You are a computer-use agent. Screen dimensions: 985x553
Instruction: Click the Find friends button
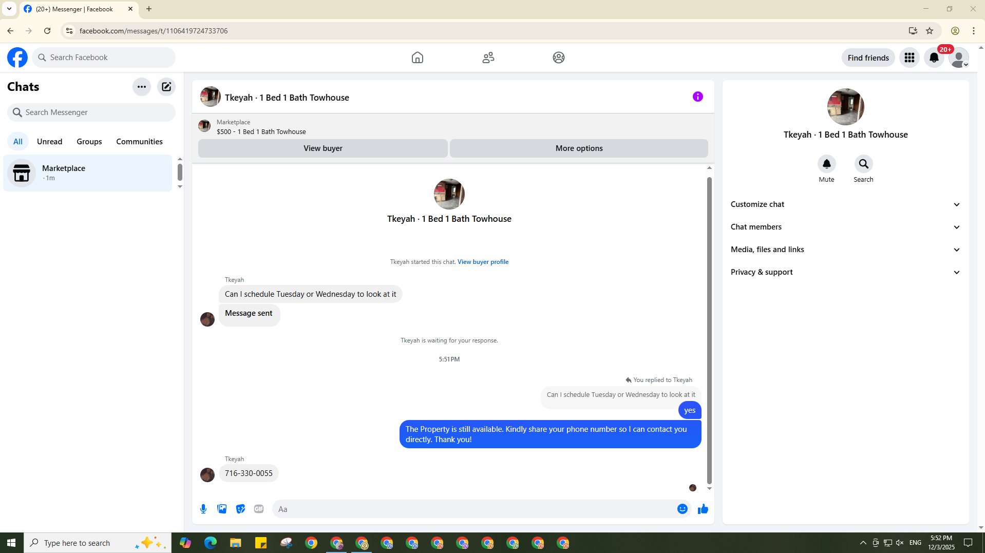coord(868,58)
